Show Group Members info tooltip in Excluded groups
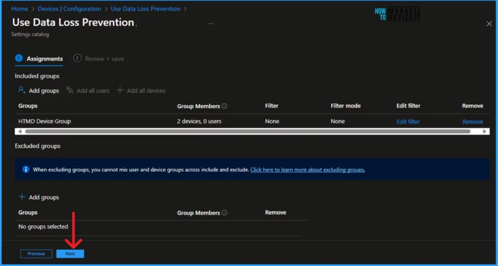 pos(225,213)
